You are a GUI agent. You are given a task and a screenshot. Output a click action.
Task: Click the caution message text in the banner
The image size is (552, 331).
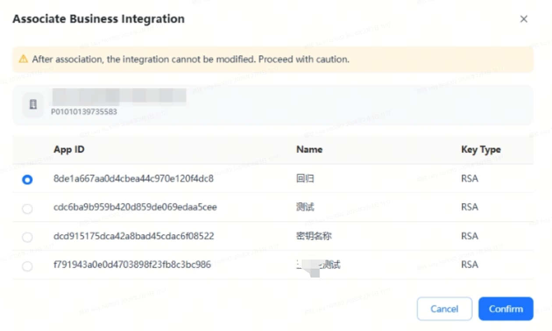click(x=191, y=59)
